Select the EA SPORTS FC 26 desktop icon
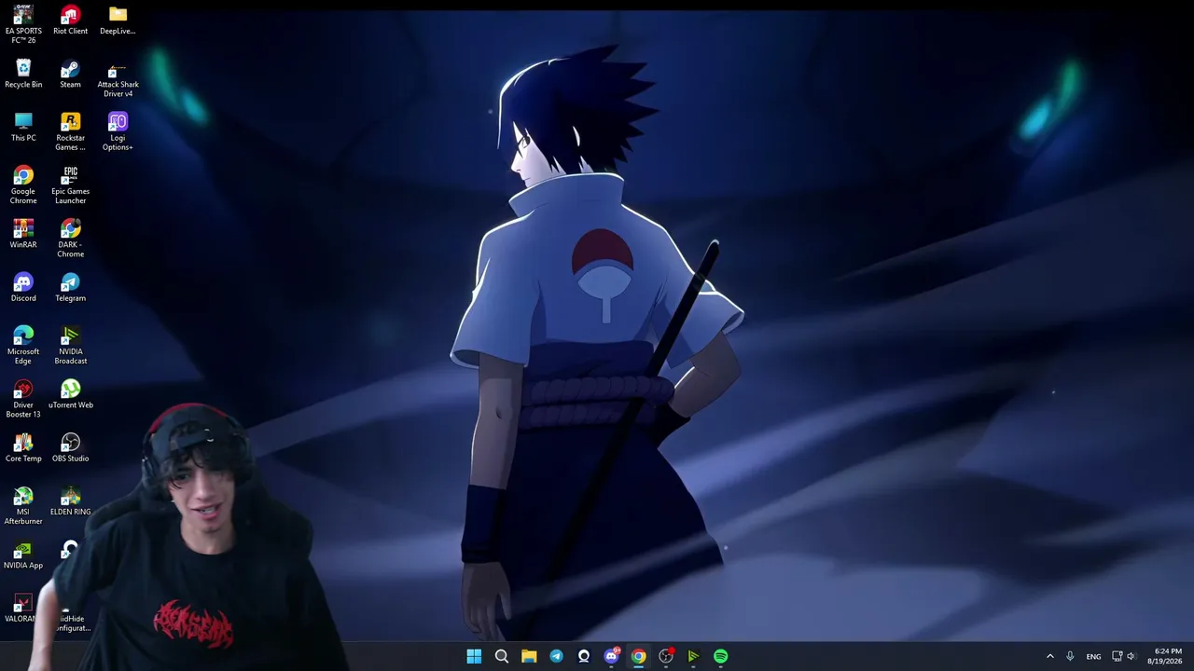 tap(23, 24)
